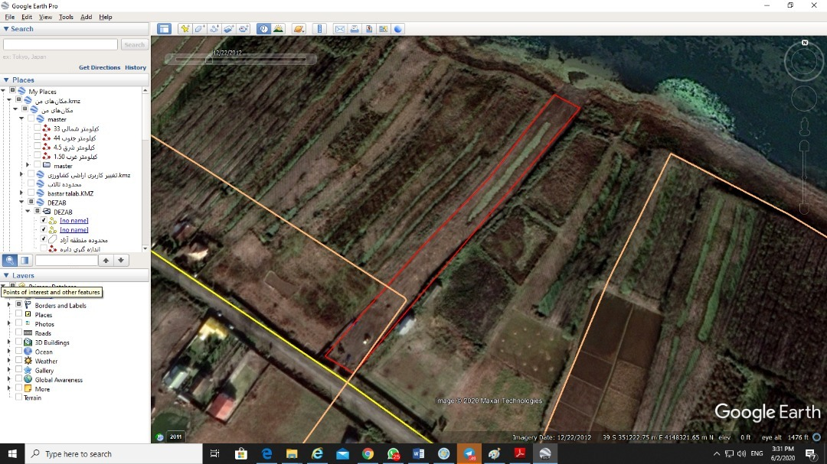
Task: Show sunlight across the landscape
Action: click(278, 29)
